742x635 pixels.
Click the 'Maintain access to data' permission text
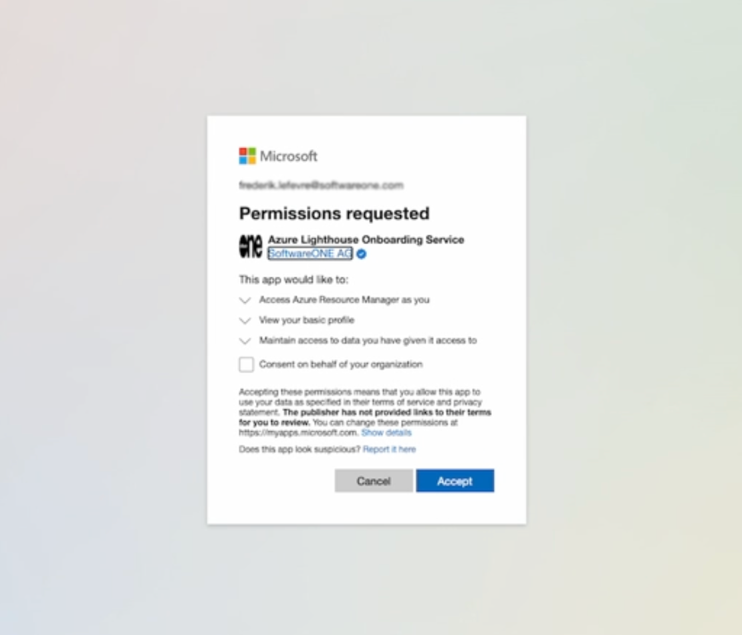pyautogui.click(x=368, y=340)
